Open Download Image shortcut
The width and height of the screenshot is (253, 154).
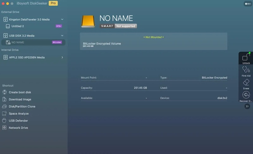(x=20, y=99)
